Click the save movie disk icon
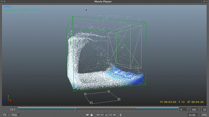 click(x=92, y=115)
